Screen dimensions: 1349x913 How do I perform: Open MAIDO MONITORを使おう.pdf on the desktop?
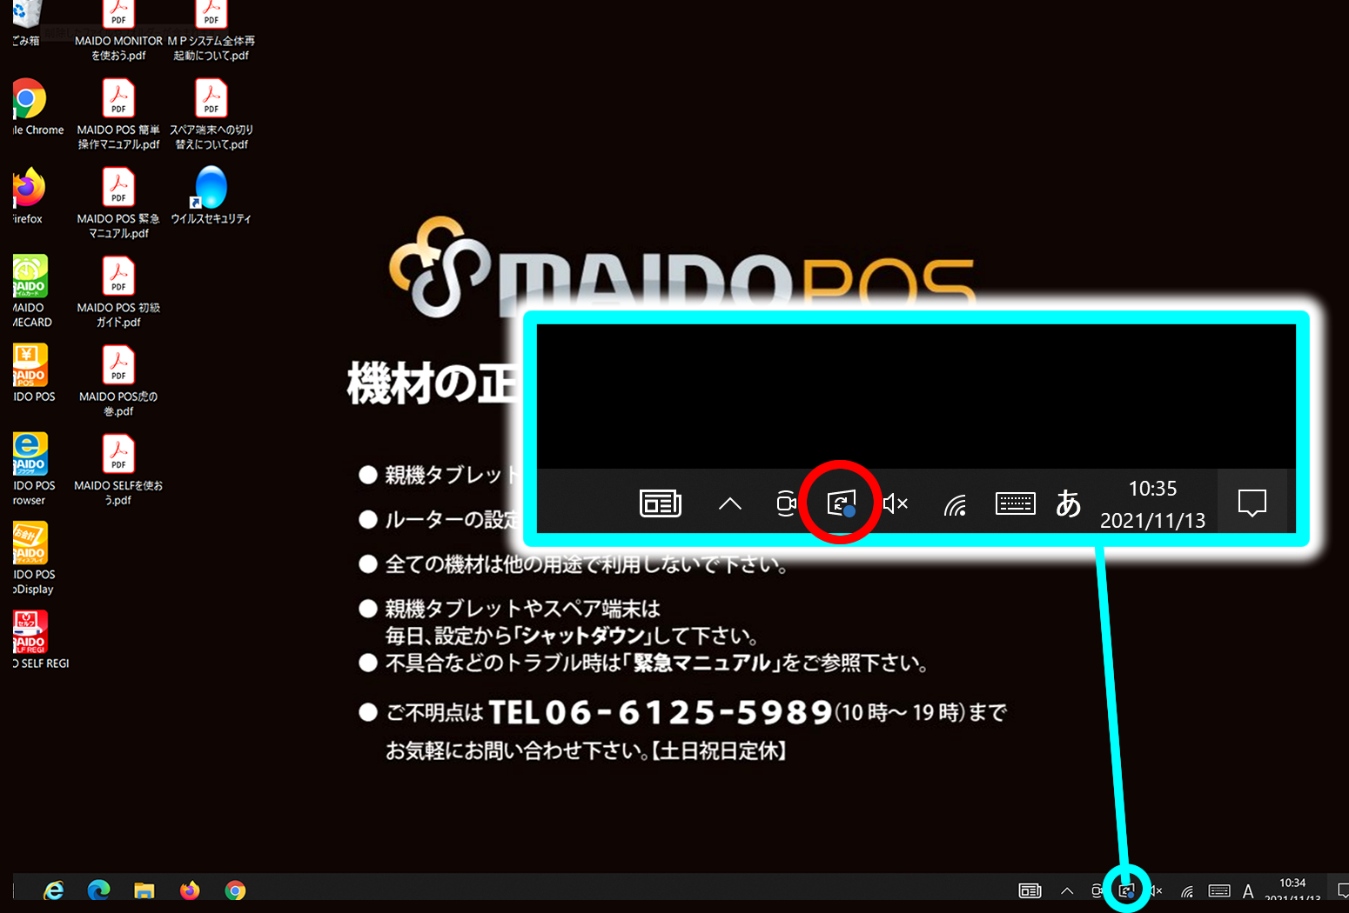pos(118,31)
